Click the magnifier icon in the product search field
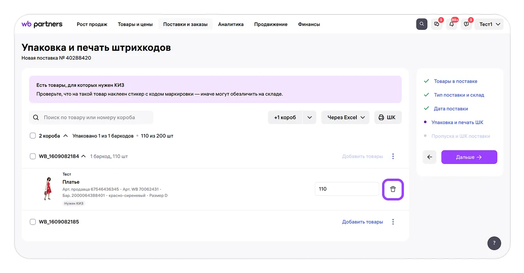524x273 pixels. (x=36, y=117)
